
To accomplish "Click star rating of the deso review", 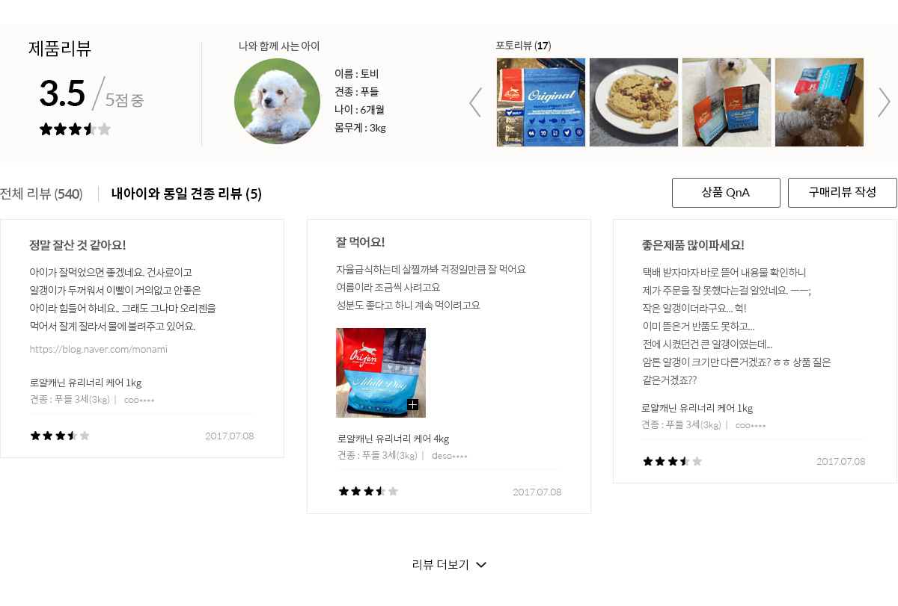I will (x=368, y=491).
